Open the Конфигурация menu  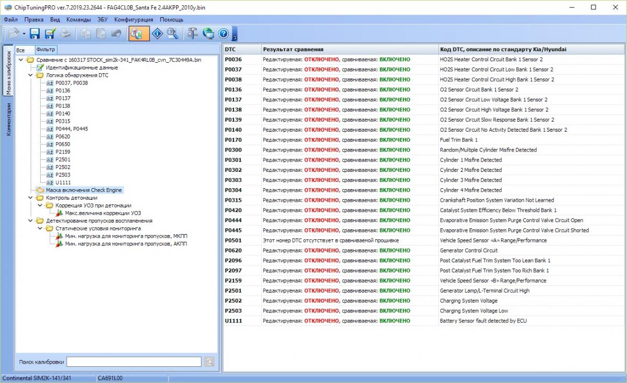point(134,19)
